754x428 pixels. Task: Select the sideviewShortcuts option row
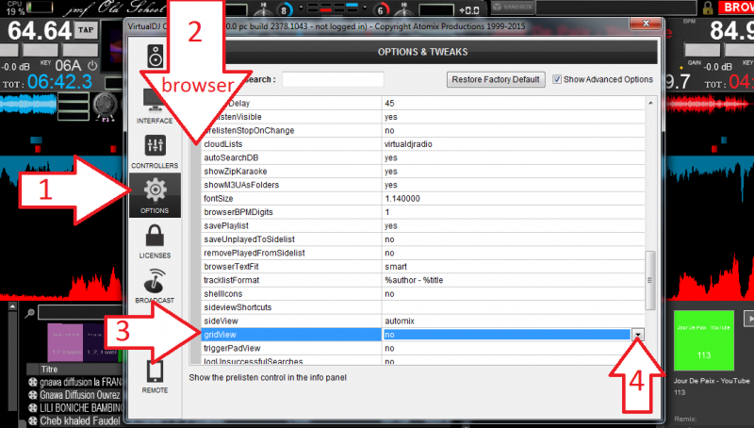(422, 307)
